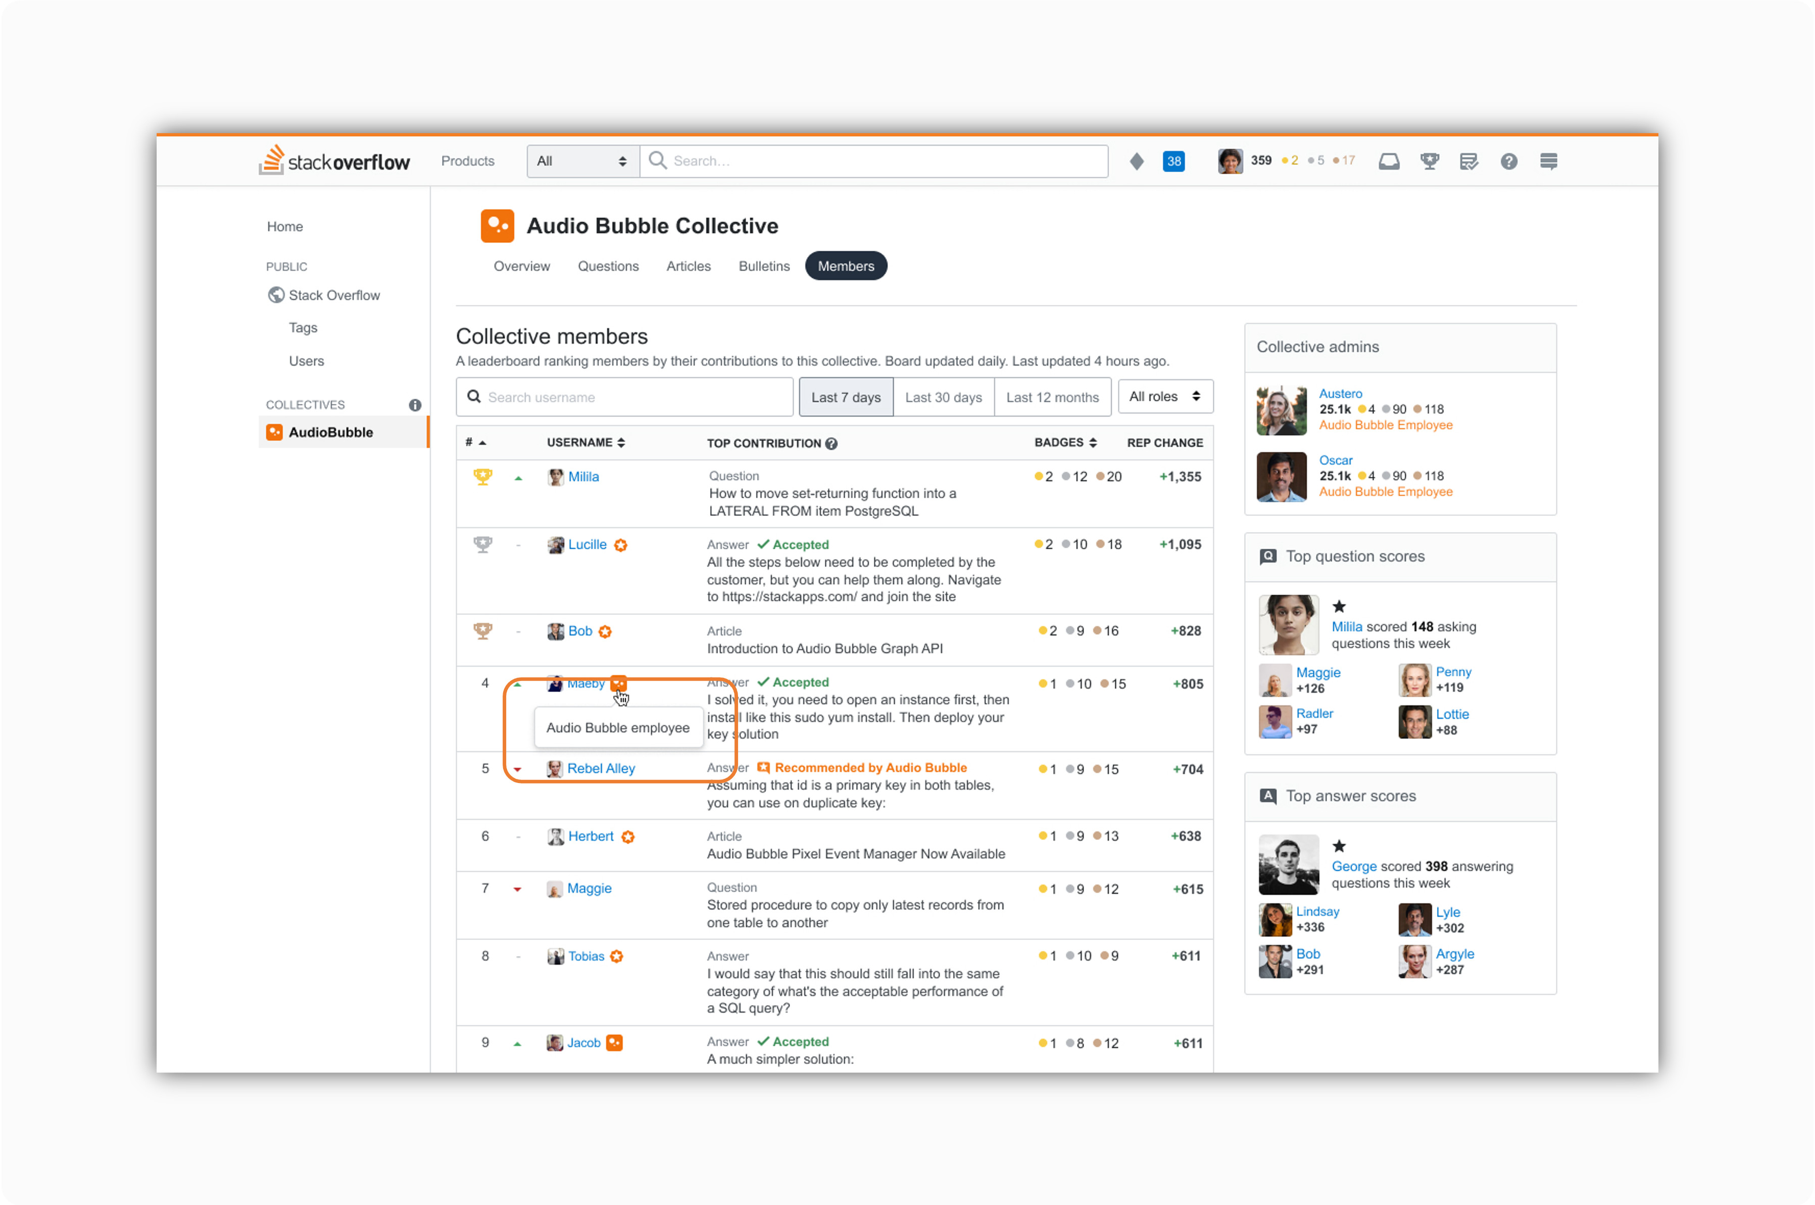Click the badge icon next to Lucille
1815x1205 pixels.
click(621, 545)
